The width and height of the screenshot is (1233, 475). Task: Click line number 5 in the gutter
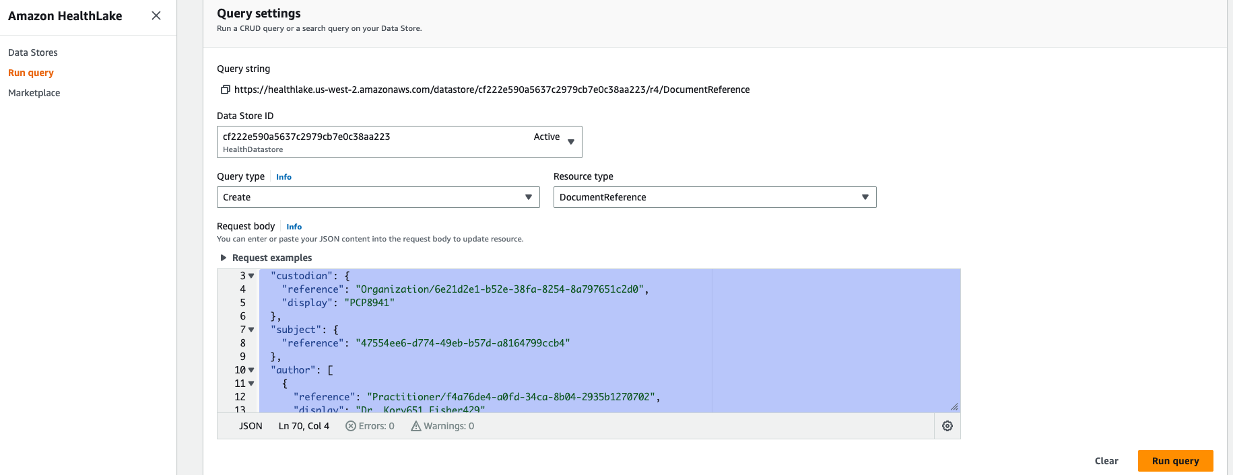(x=243, y=303)
